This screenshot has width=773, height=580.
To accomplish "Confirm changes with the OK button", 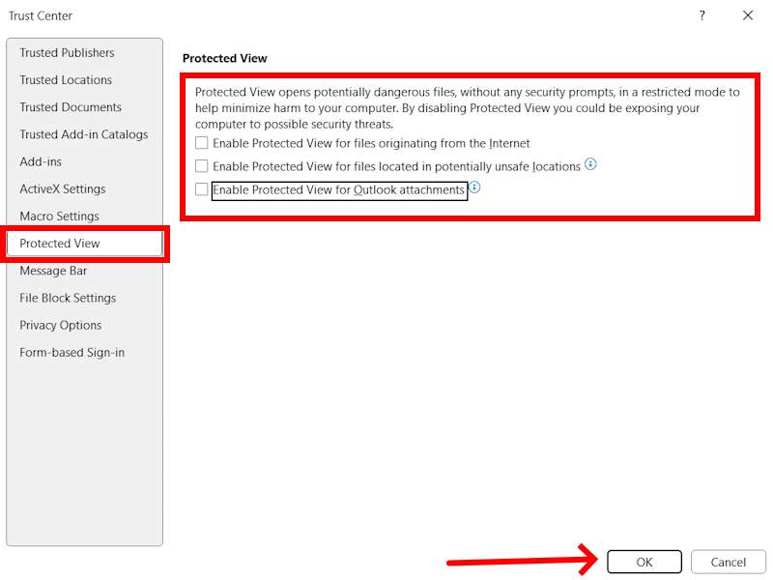I will [644, 562].
